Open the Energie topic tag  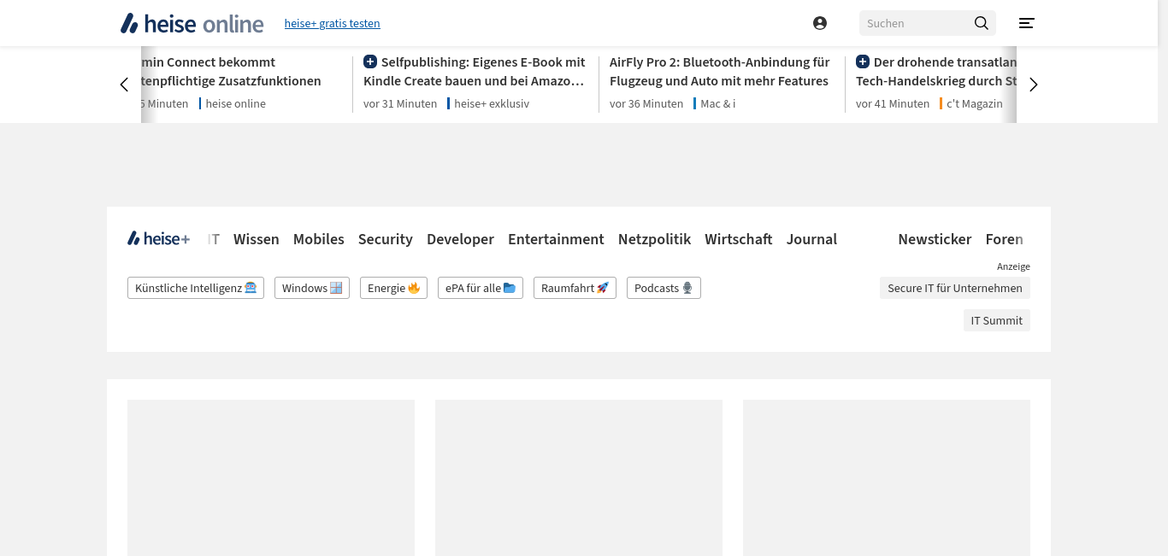click(x=393, y=288)
